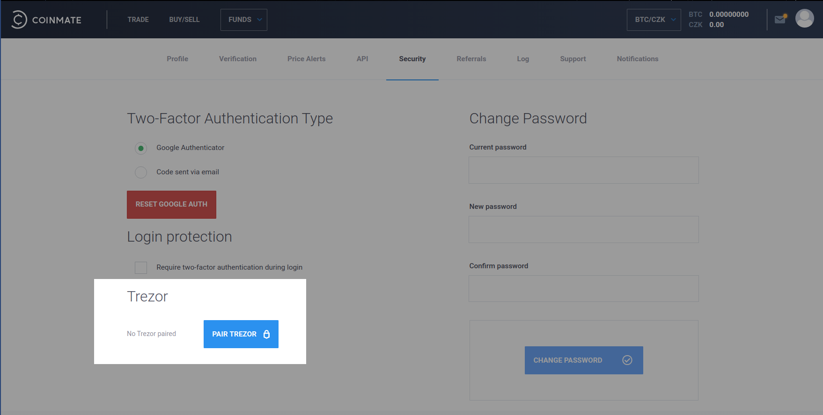823x415 pixels.
Task: Click the chevron arrow beside BTC/CZK
Action: pos(673,20)
